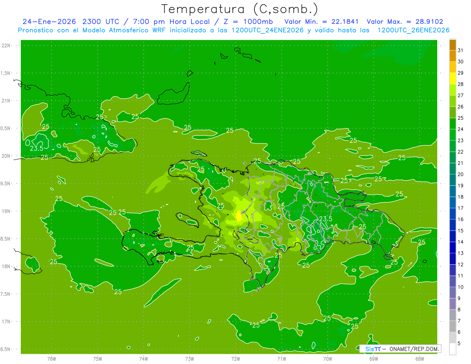Click the teal swatch between 19 and 20
471x364 pixels.
[453, 180]
